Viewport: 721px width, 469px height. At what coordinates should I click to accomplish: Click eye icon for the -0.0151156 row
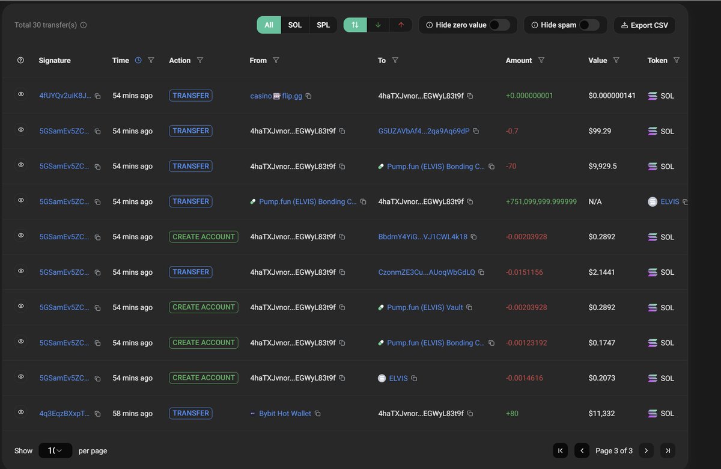pos(21,271)
